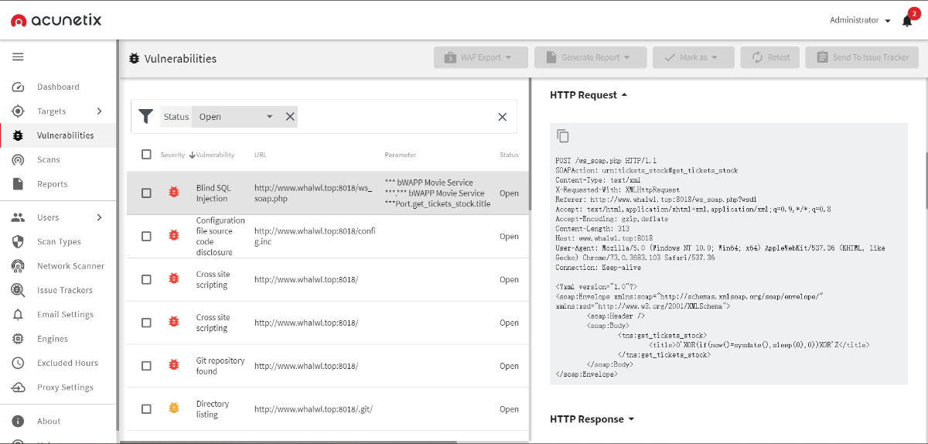The height and width of the screenshot is (444, 928).
Task: Open Engines settings in sidebar
Action: point(52,339)
